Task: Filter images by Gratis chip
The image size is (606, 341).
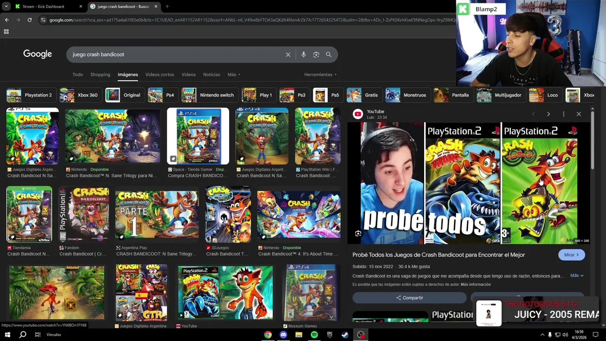Action: click(x=364, y=95)
